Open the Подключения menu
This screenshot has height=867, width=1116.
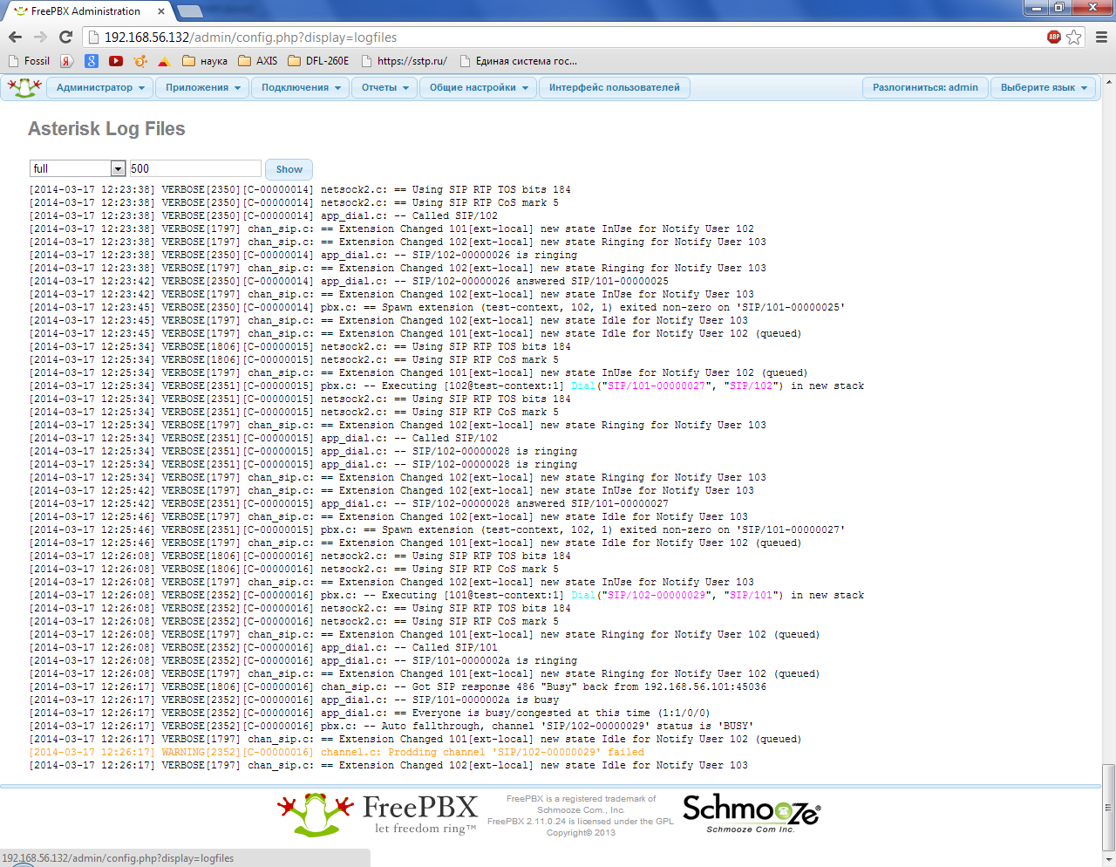click(x=300, y=87)
